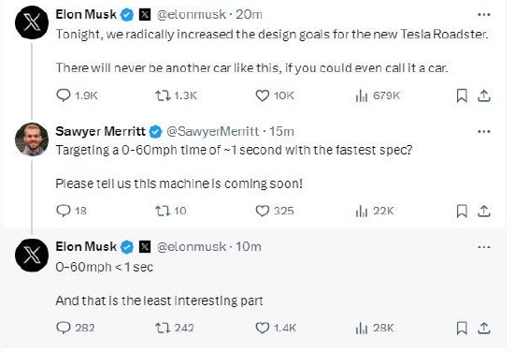This screenshot has width=514, height=352.
Task: Open the @SawyerMerritt handle link
Action: pos(212,132)
